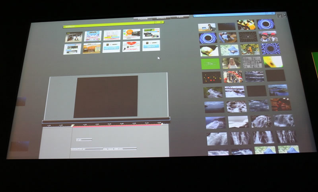Click the end marker of pink timeline range
Screen dimensions: 318x192
point(162,124)
